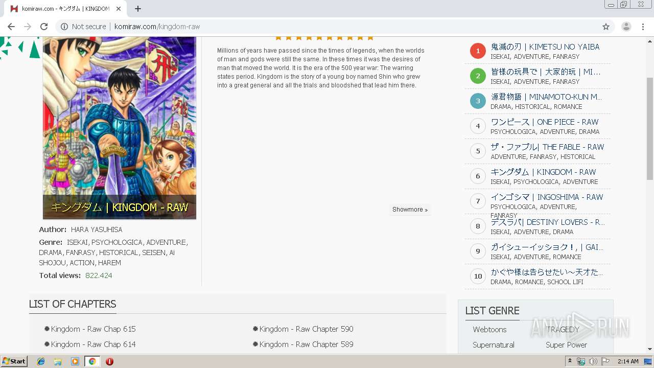
Task: Open a new browser tab
Action: pyautogui.click(x=137, y=9)
